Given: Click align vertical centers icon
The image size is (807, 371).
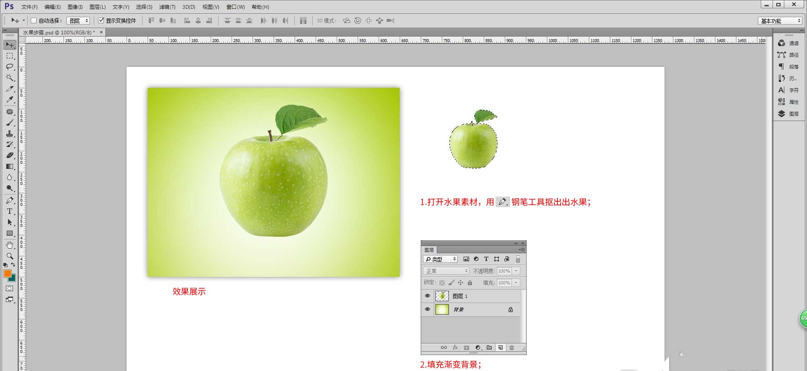Looking at the screenshot, I should (x=162, y=21).
